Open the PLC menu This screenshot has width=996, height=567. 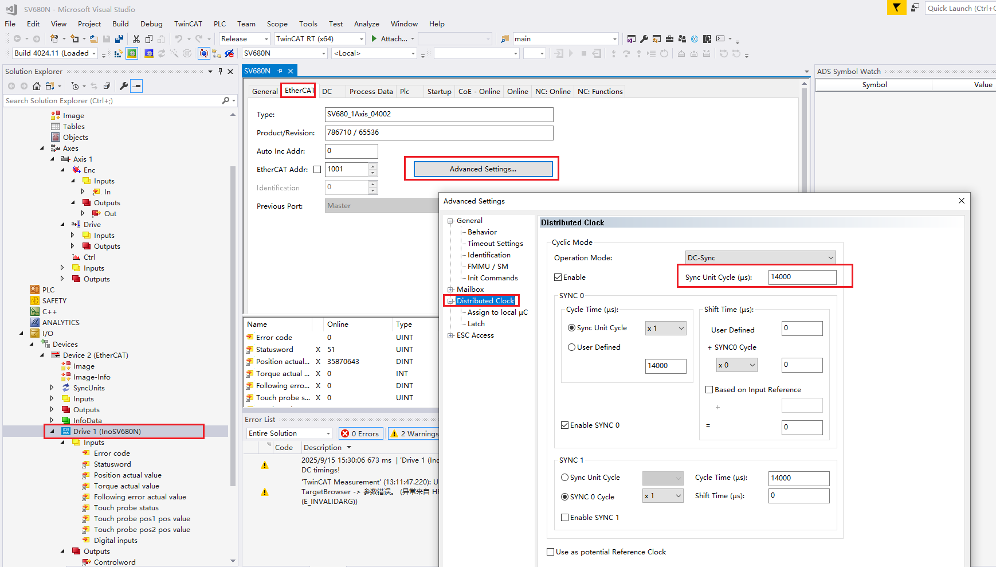pos(220,24)
